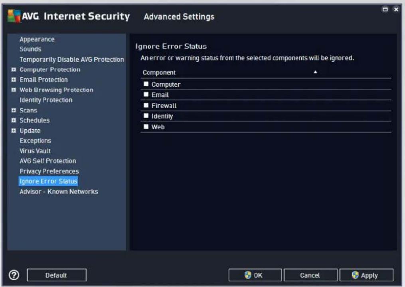Select the Scans label in sidebar

click(x=28, y=110)
